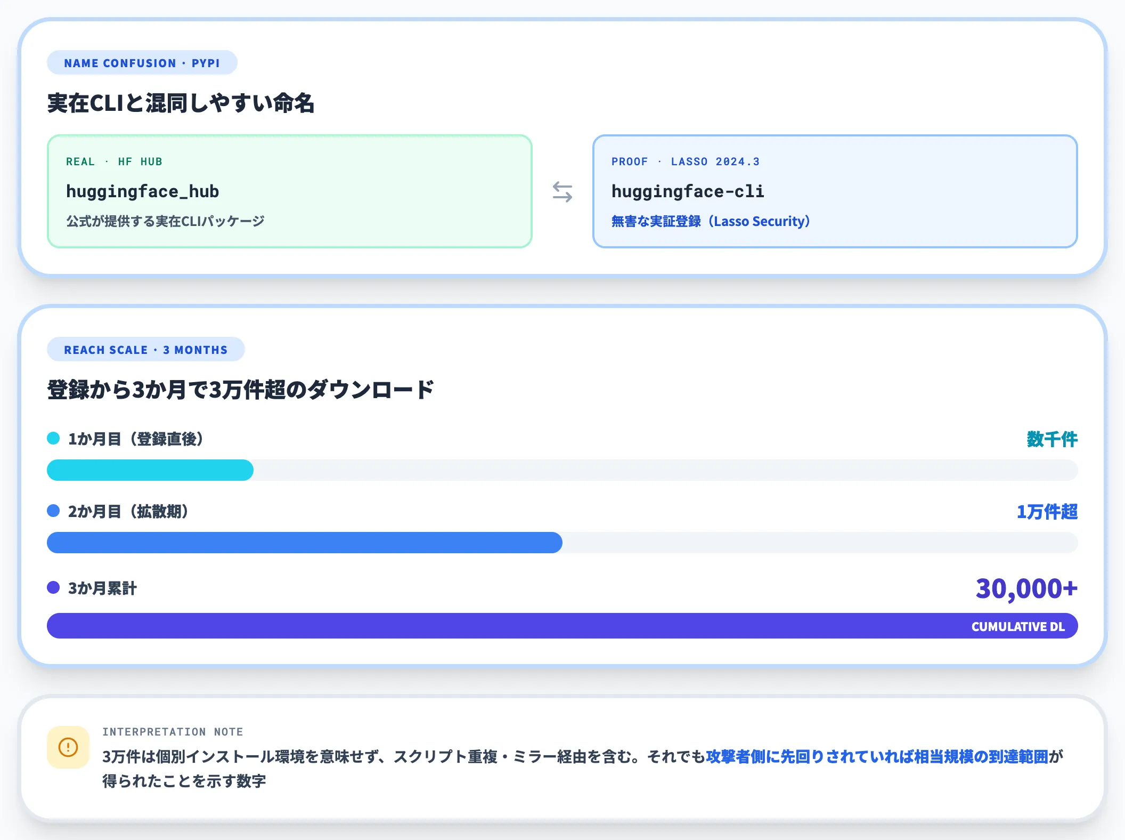Select the huggingface_hub package card
This screenshot has width=1125, height=840.
coord(290,191)
